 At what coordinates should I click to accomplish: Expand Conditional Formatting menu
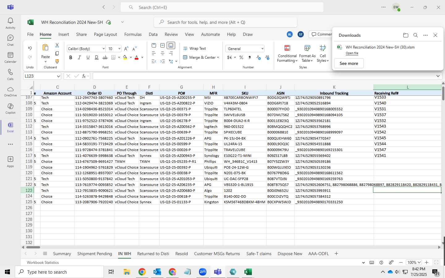287,53
